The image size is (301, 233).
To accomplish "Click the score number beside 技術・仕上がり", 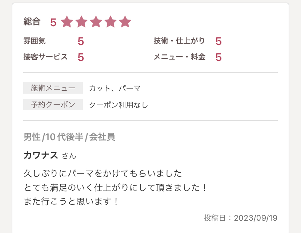I will tap(218, 41).
